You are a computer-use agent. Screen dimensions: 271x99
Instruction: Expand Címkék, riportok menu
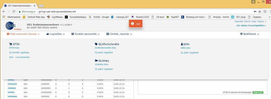tap(119, 34)
